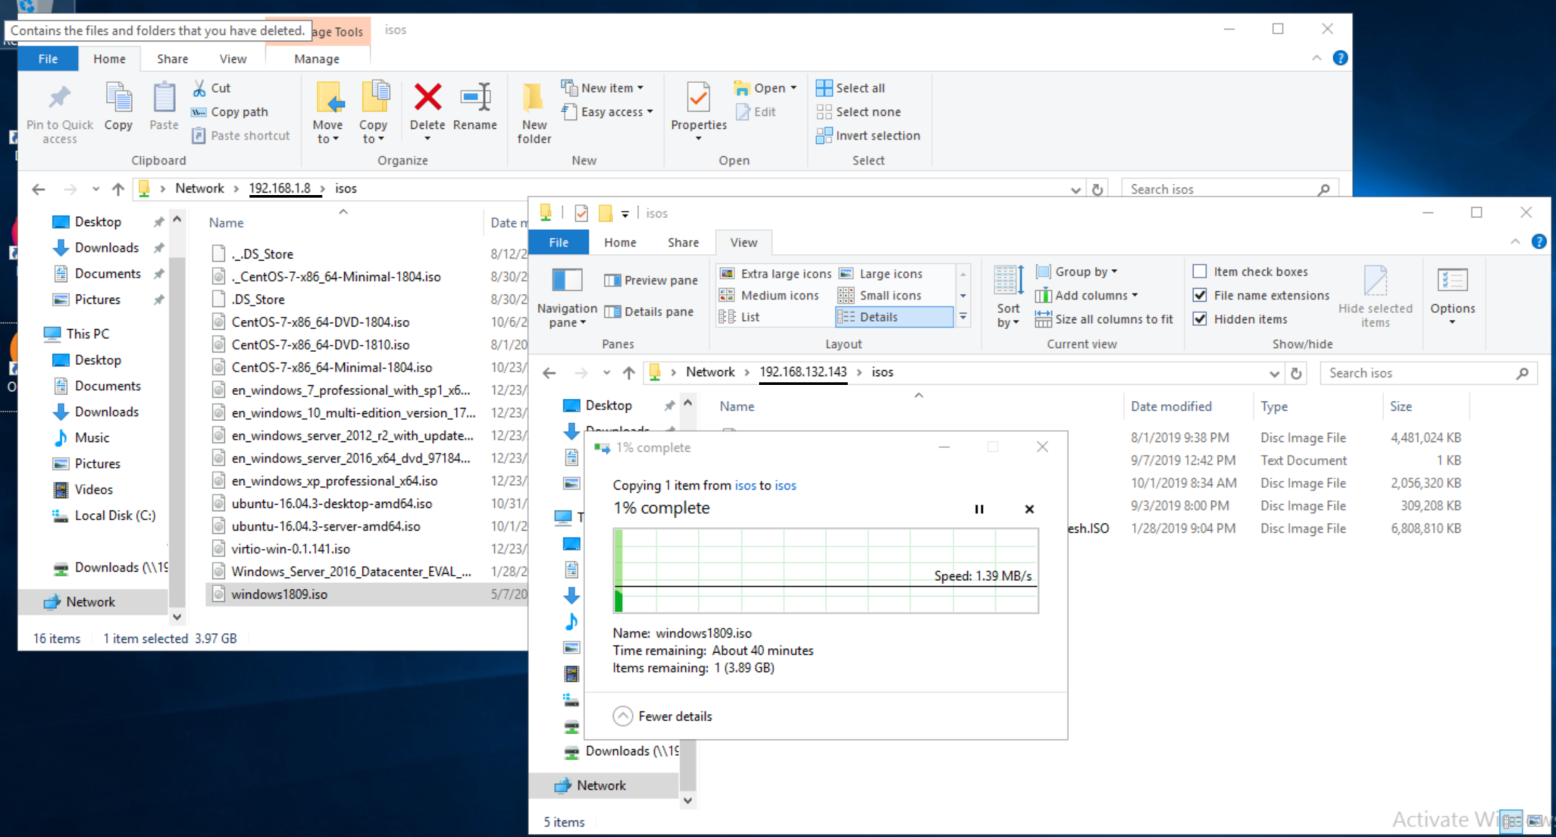Switch to the Share tab in the 192.168.1.8 isos window
Image resolution: width=1556 pixels, height=837 pixels.
coord(172,59)
